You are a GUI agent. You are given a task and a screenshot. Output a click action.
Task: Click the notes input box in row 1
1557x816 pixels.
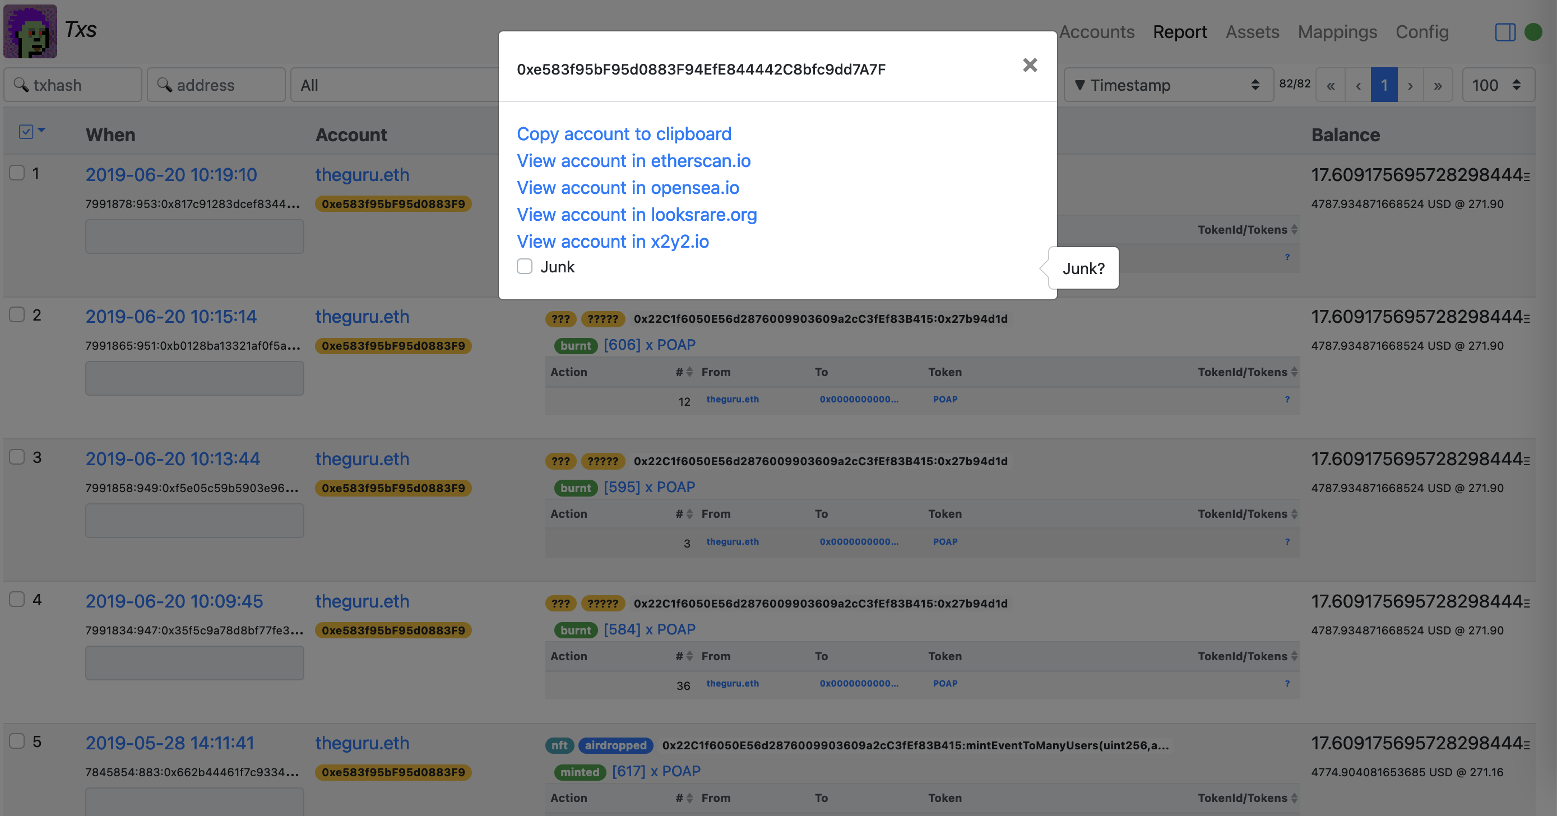(x=194, y=237)
